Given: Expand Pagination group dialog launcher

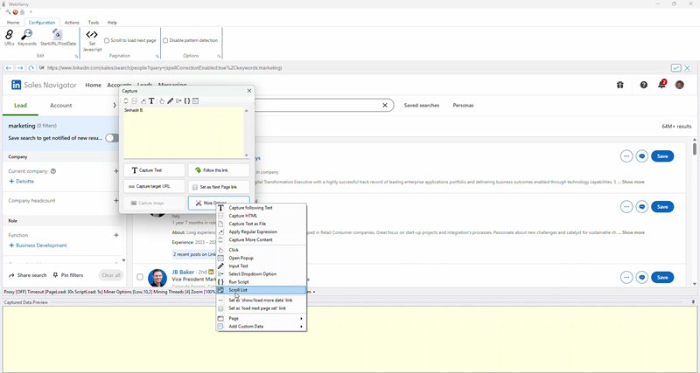Looking at the screenshot, I should pos(157,57).
